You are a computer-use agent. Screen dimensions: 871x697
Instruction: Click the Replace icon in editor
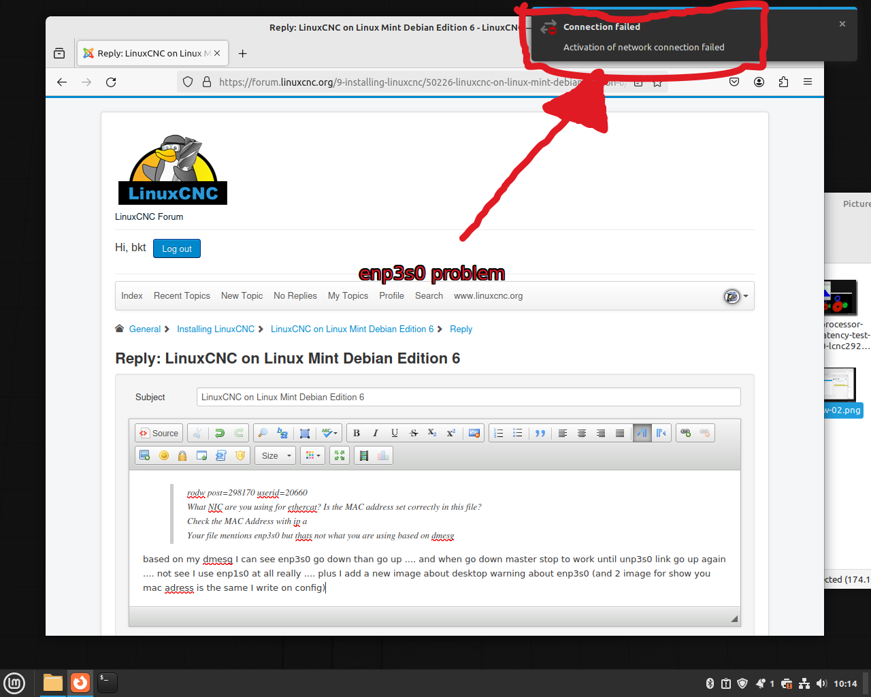click(x=282, y=433)
